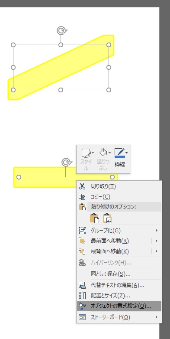Click the グループ化 group icon

82,231
